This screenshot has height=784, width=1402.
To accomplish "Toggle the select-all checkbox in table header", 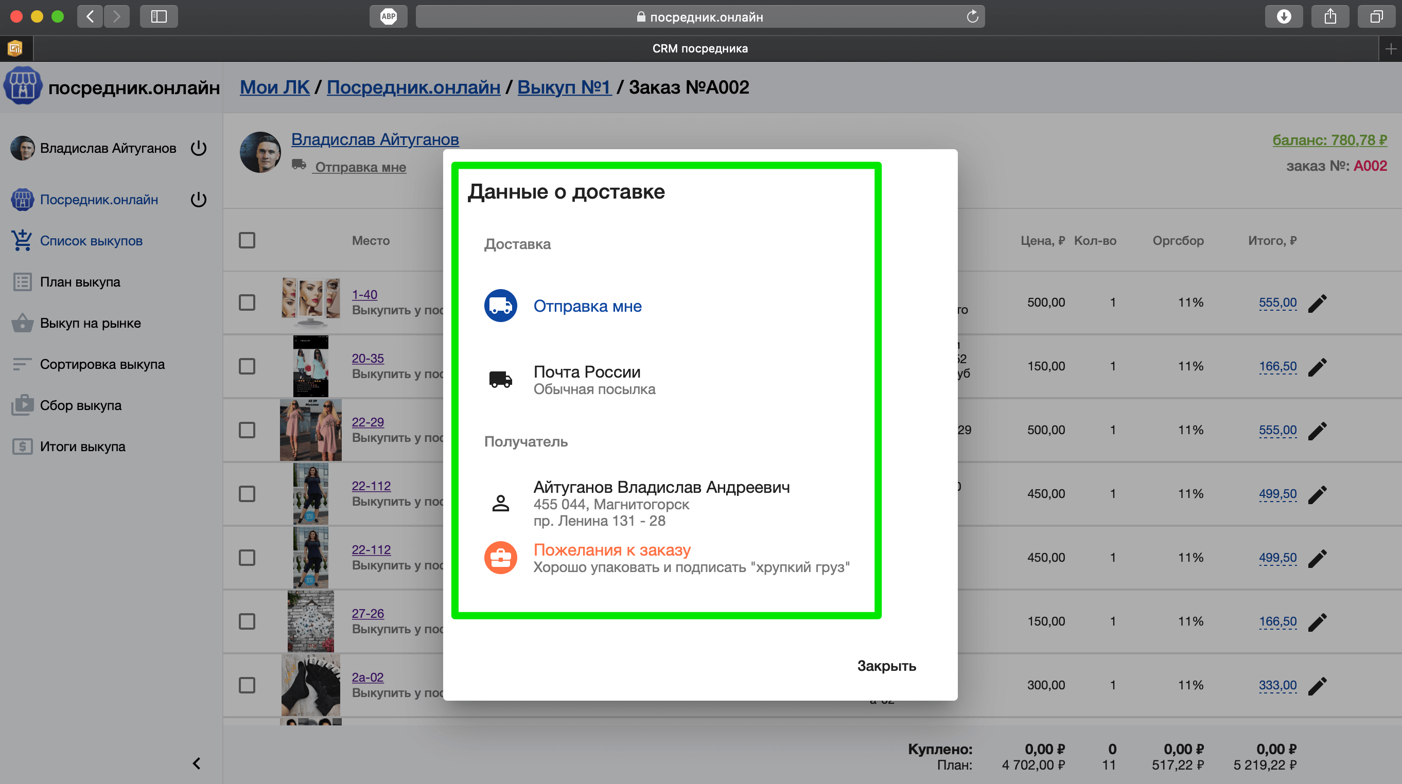I will [247, 240].
